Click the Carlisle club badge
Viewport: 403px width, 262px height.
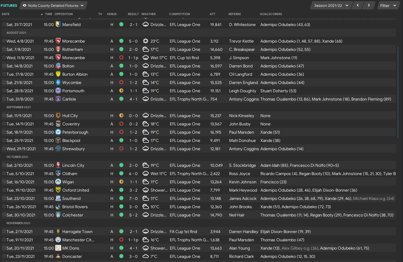pyautogui.click(x=58, y=99)
